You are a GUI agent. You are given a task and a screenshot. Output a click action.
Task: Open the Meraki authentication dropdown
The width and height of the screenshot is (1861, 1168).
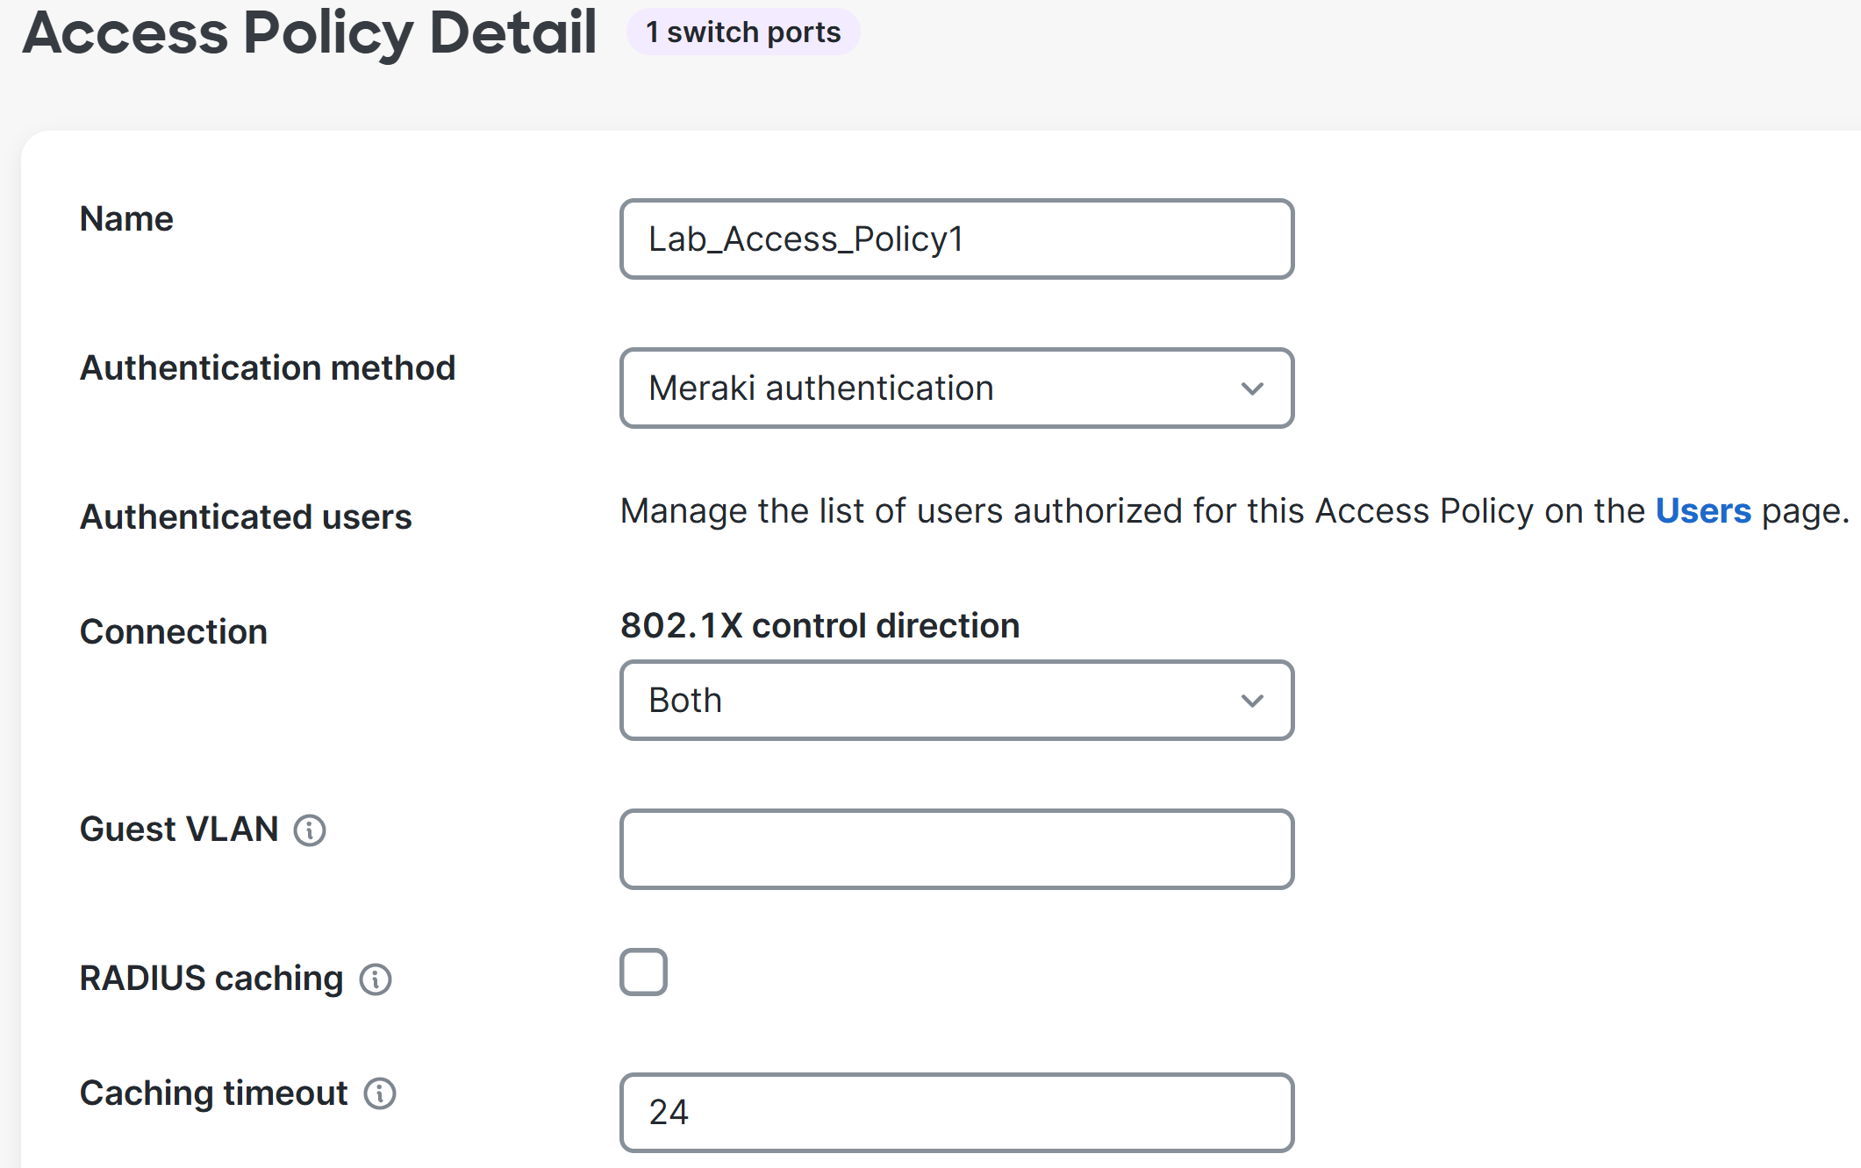point(956,388)
